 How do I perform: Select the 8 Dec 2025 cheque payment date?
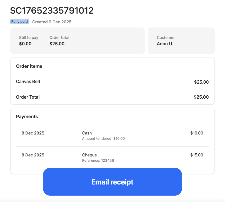pos(33,155)
